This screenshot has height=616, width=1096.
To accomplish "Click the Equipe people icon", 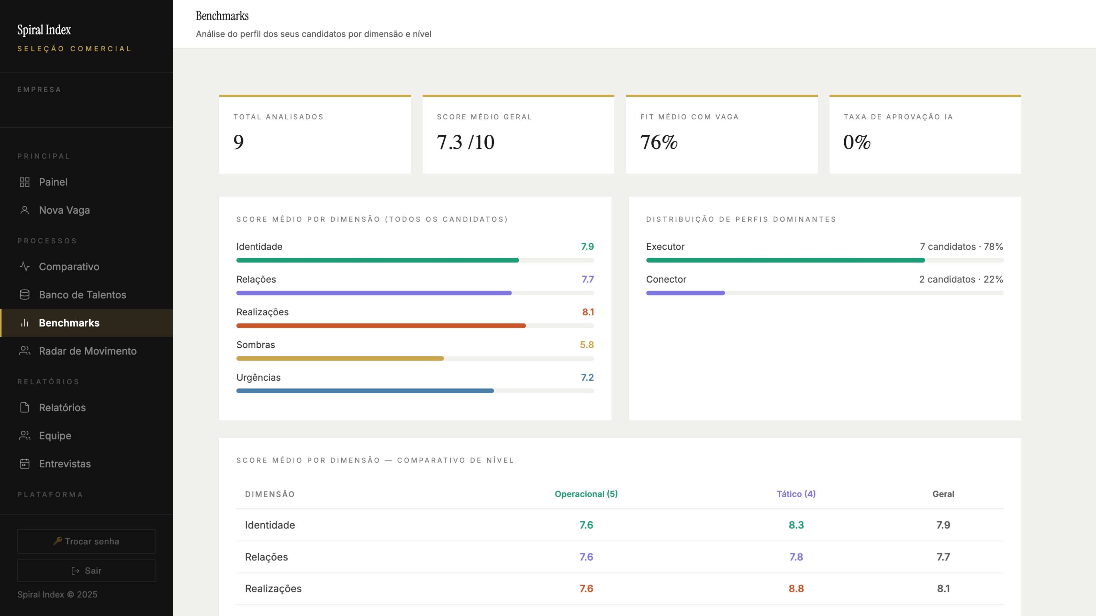I will 25,435.
